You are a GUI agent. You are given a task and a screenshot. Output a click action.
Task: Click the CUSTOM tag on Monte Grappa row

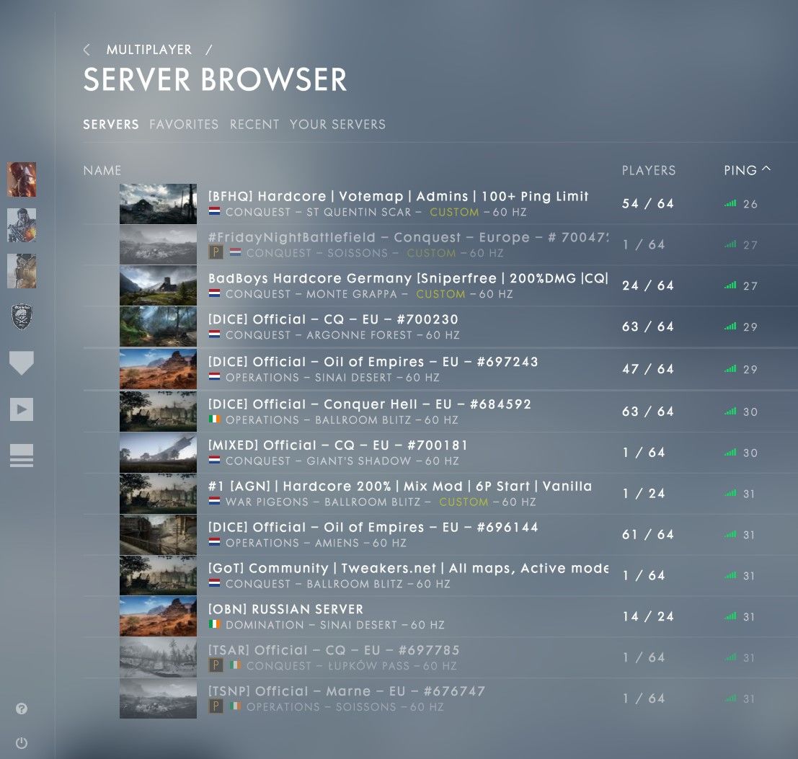[440, 294]
